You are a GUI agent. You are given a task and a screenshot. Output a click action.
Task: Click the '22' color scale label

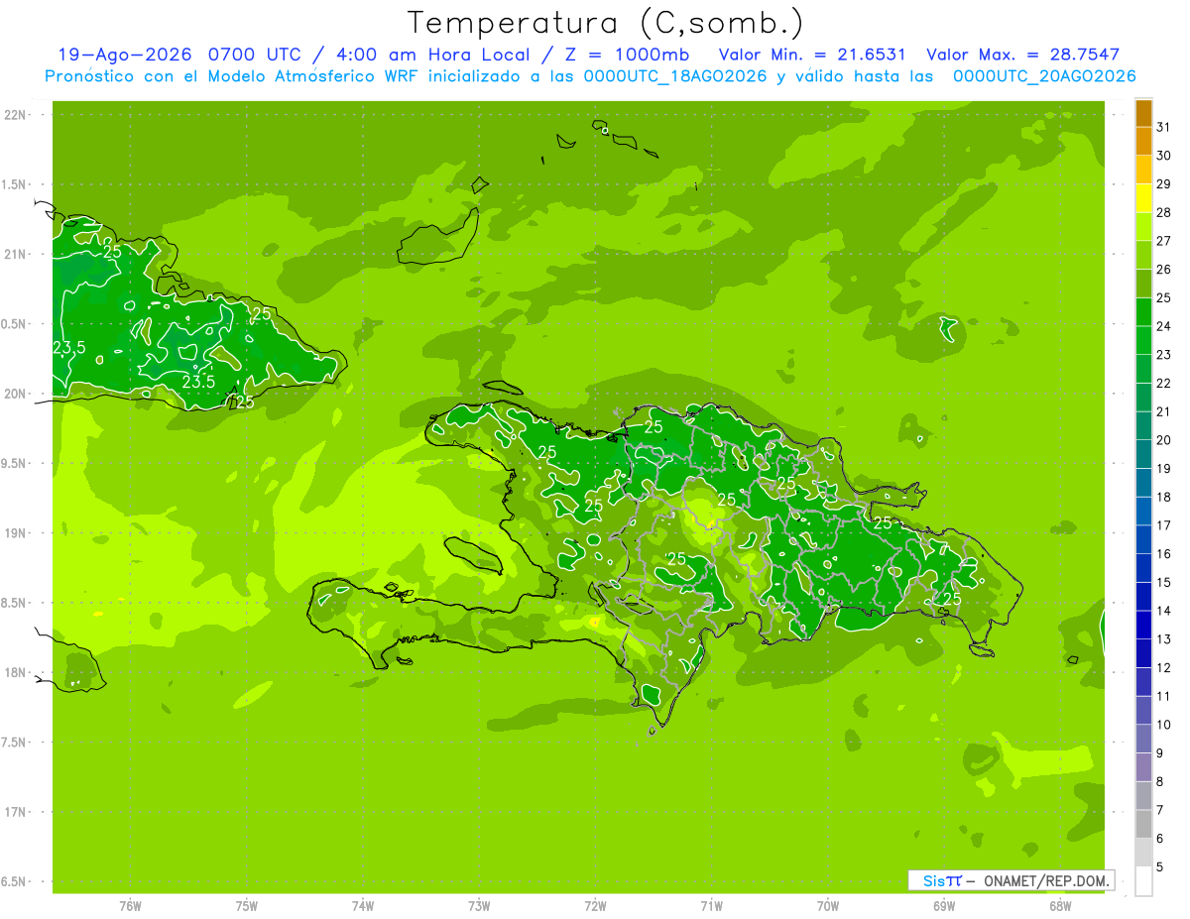(1164, 383)
